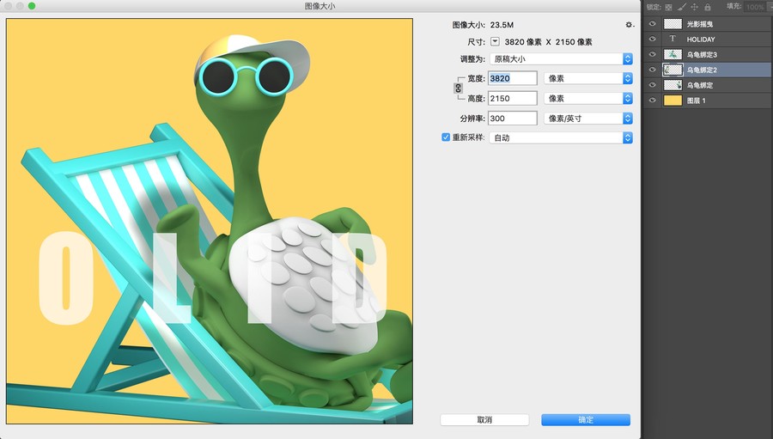Hide the HOLIDAY text layer

coord(652,39)
